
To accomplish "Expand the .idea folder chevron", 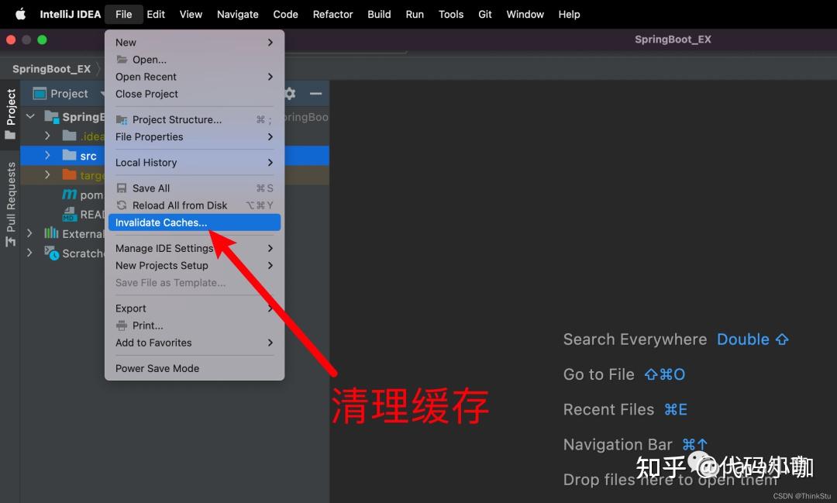I will pyautogui.click(x=47, y=136).
